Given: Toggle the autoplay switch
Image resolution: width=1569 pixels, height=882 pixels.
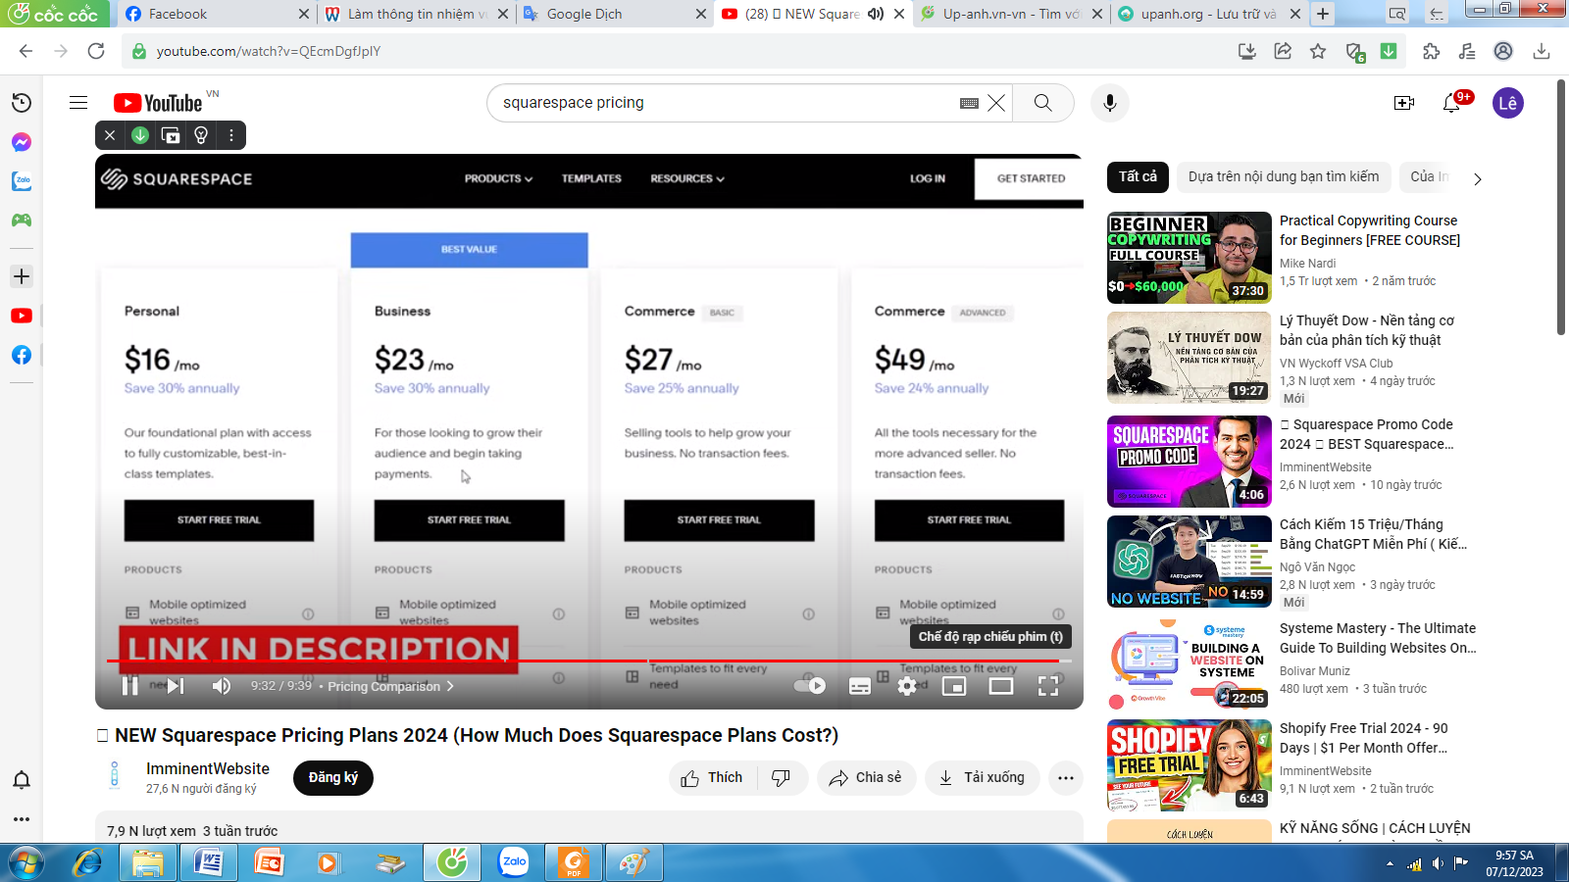Looking at the screenshot, I should coord(810,686).
